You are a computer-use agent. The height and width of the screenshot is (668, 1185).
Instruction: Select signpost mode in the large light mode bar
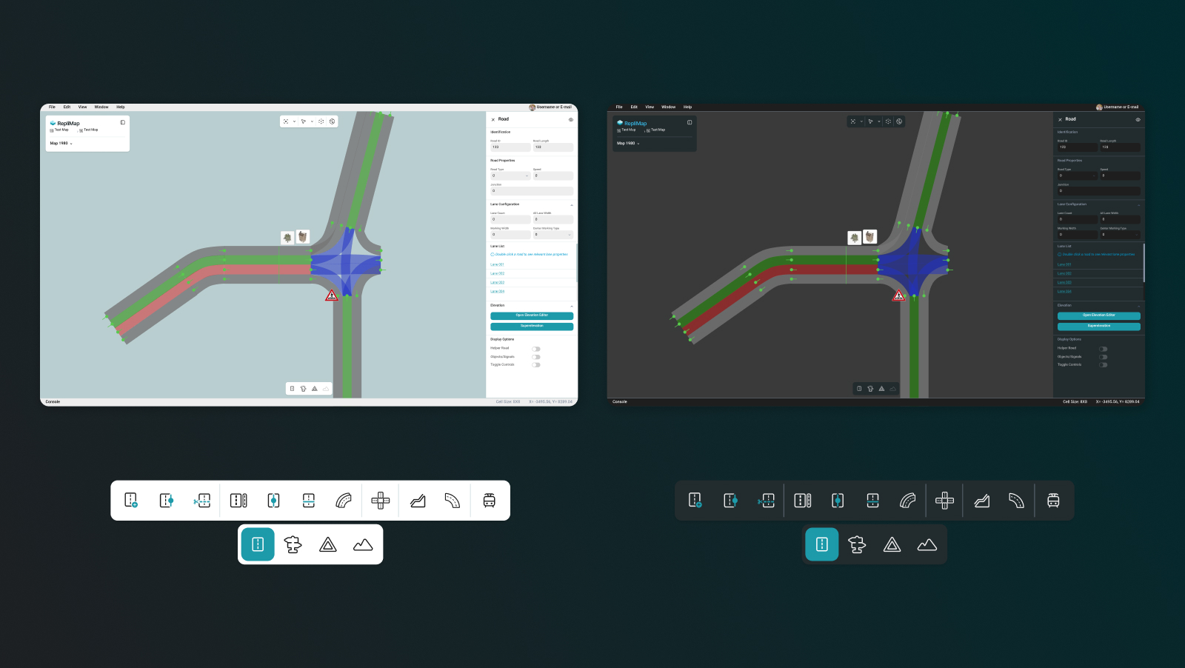293,545
